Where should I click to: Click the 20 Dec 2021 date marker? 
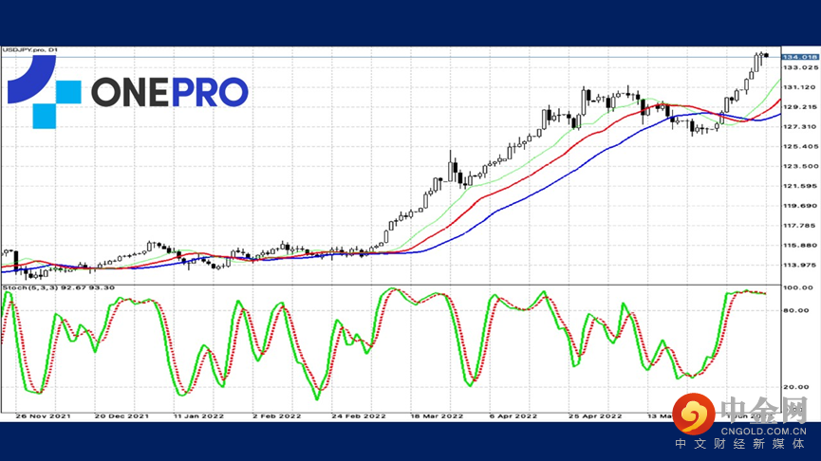point(121,416)
